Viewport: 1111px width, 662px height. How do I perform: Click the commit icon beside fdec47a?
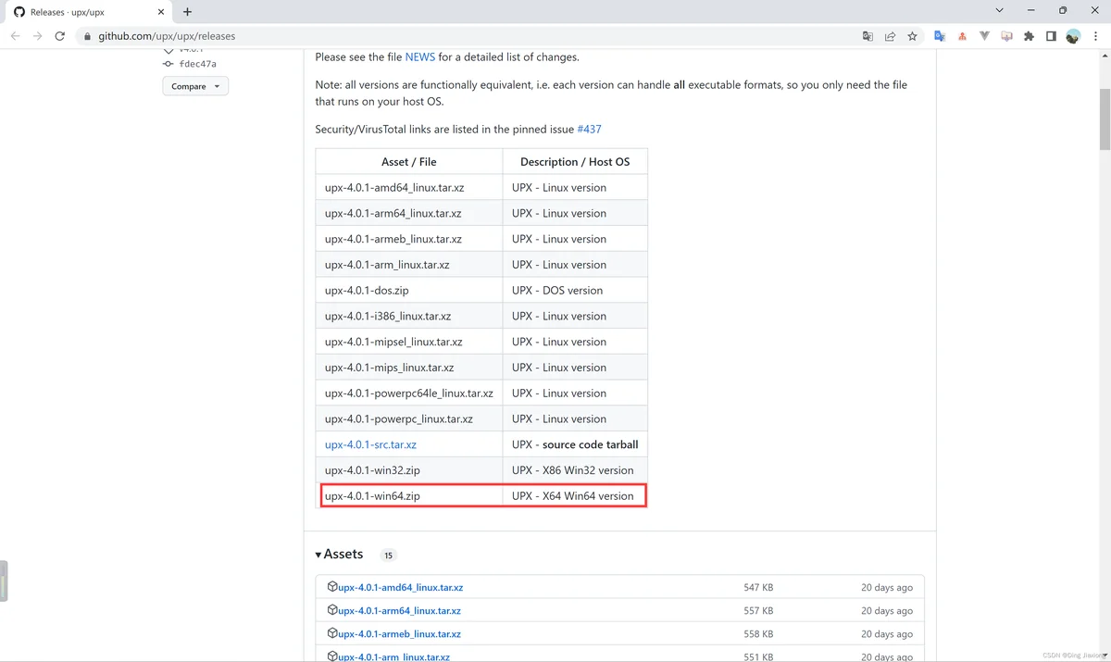169,64
